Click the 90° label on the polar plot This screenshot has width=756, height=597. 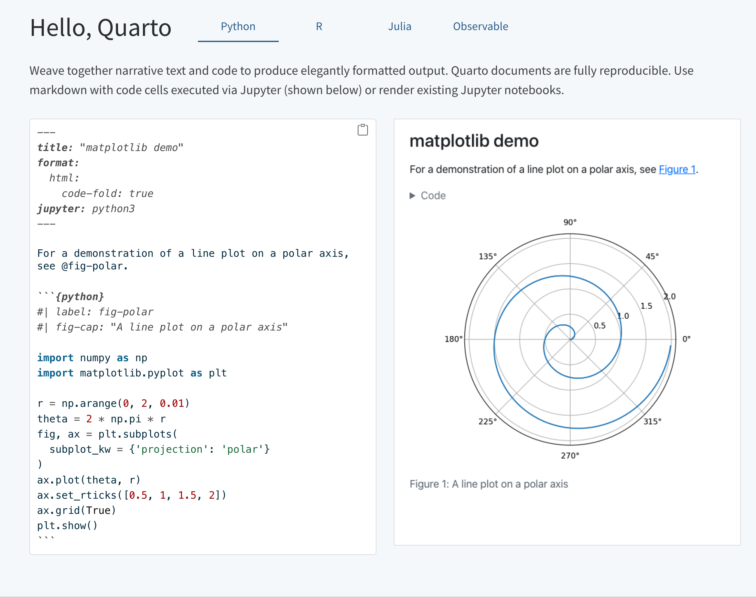(570, 222)
